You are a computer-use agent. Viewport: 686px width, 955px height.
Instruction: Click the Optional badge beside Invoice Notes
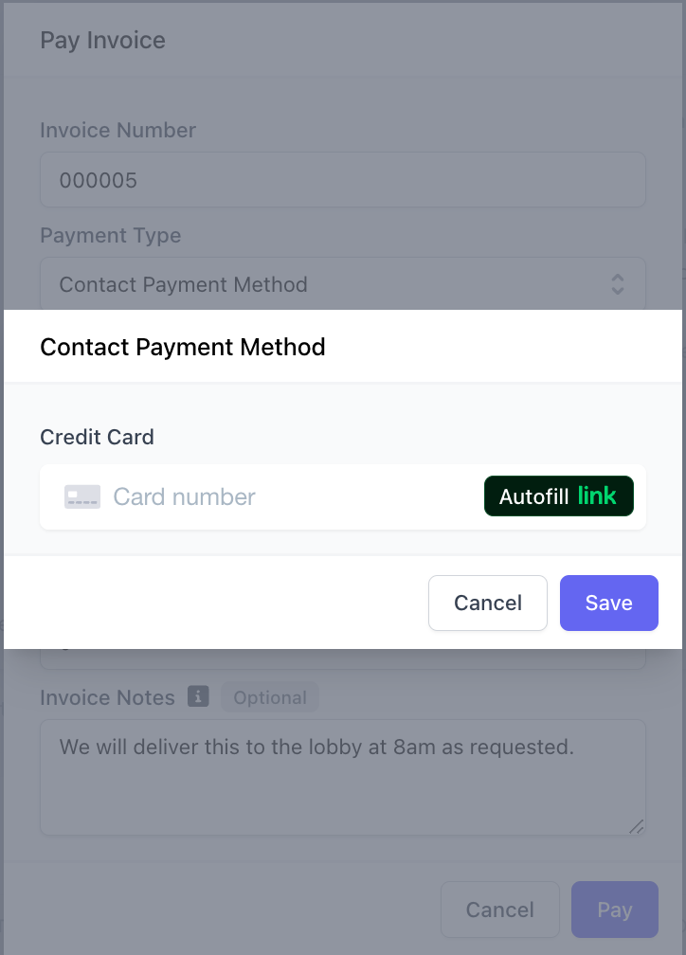click(270, 697)
